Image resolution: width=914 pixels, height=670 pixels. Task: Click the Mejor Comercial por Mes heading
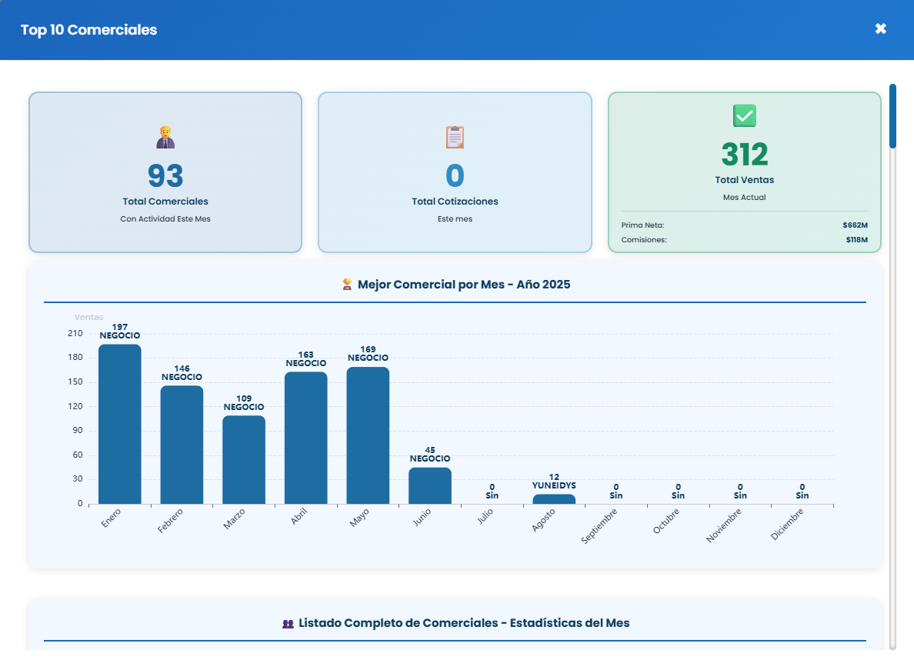pyautogui.click(x=464, y=285)
